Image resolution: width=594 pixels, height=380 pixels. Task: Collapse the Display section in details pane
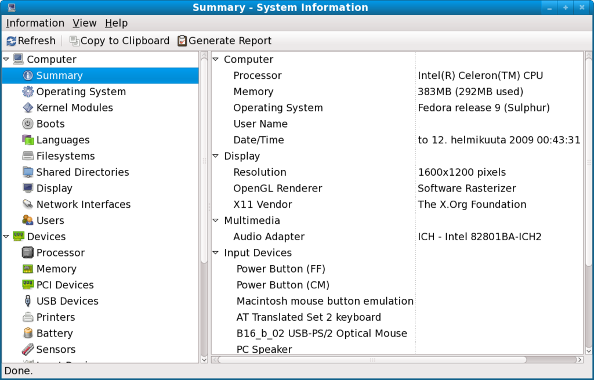[216, 156]
